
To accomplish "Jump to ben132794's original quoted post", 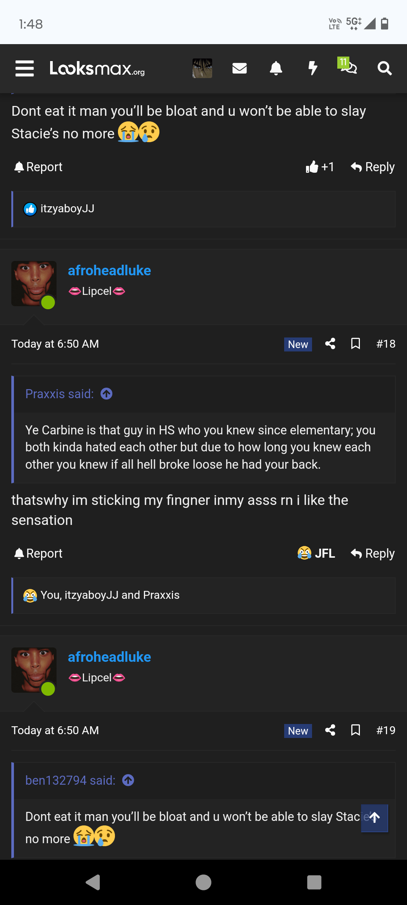I will click(128, 780).
